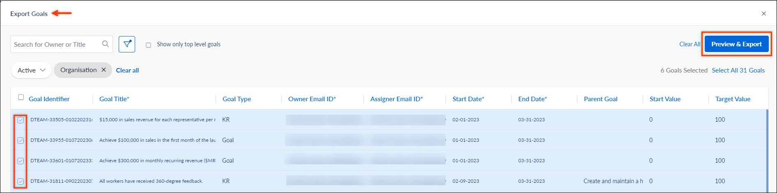Select goal title "$15,000 in sales revenue"

tap(157, 120)
